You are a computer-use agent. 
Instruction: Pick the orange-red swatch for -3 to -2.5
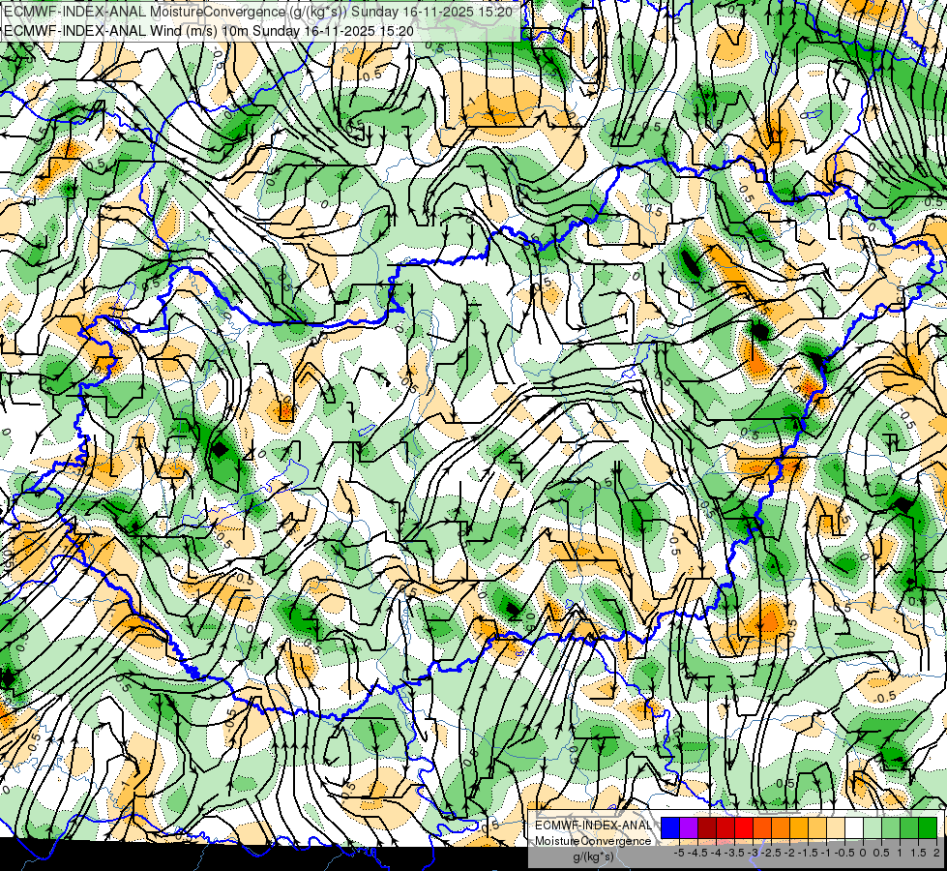pyautogui.click(x=762, y=827)
